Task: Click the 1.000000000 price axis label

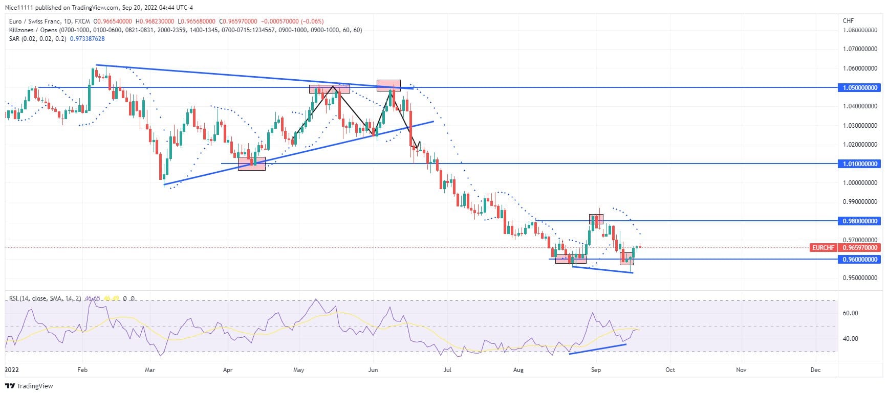Action: (860, 183)
